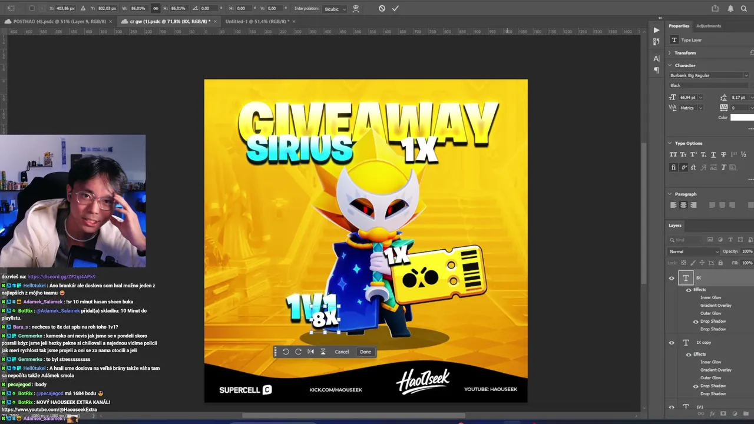Open the discord.gg link in chat
The height and width of the screenshot is (424, 754).
61,276
